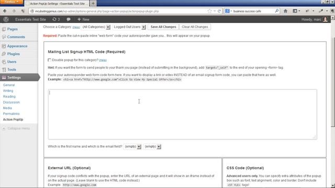Go to Reading settings submenu

click(x=9, y=97)
